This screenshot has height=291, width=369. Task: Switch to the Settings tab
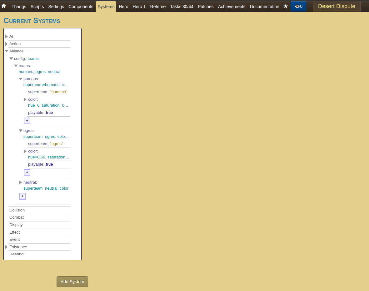click(x=56, y=7)
